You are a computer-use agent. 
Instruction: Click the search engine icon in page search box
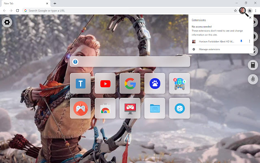[75, 62]
